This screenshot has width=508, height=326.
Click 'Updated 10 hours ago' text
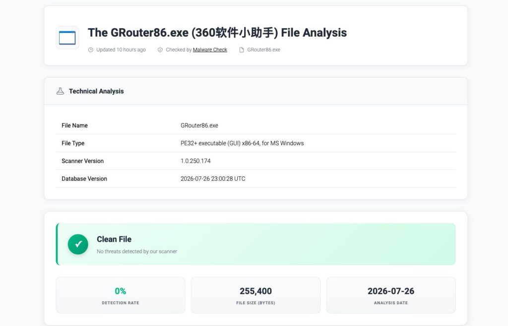coord(121,50)
